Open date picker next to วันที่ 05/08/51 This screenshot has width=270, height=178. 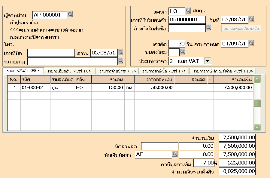click(251, 19)
